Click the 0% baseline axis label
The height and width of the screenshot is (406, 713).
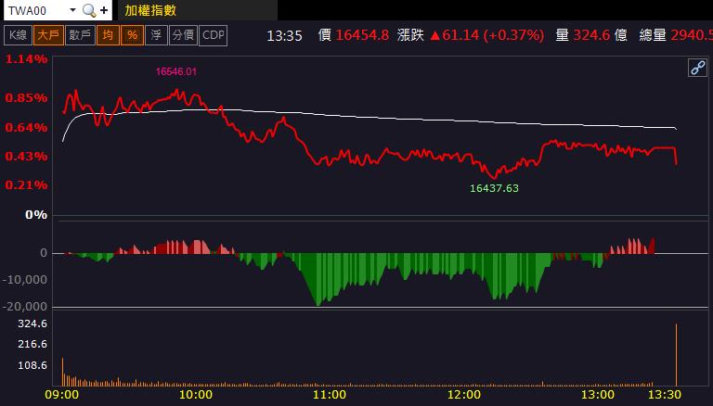coord(36,215)
